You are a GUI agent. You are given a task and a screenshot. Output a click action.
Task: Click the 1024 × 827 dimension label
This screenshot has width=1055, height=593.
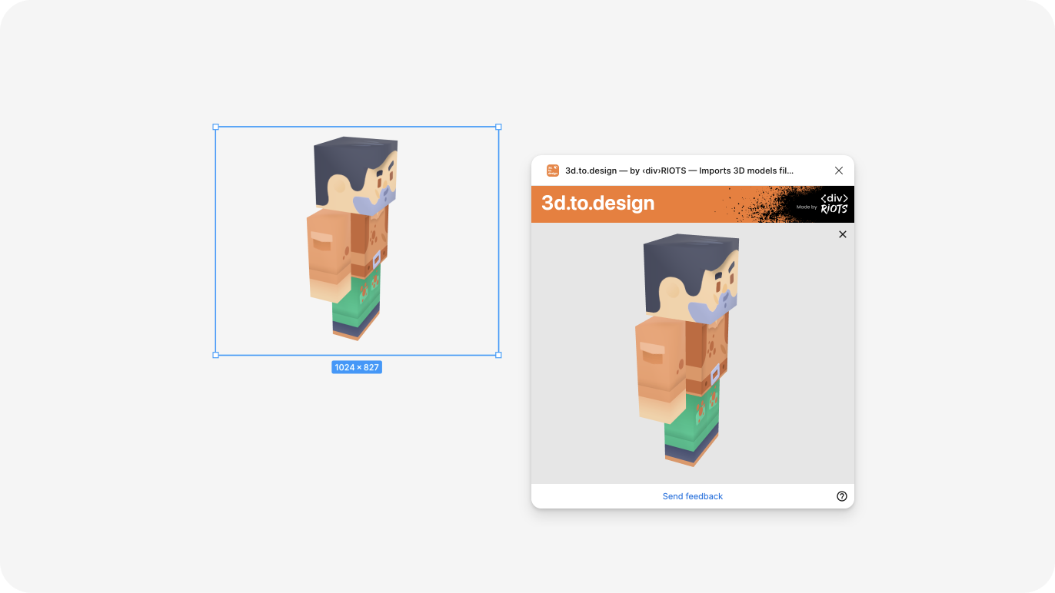pyautogui.click(x=357, y=367)
